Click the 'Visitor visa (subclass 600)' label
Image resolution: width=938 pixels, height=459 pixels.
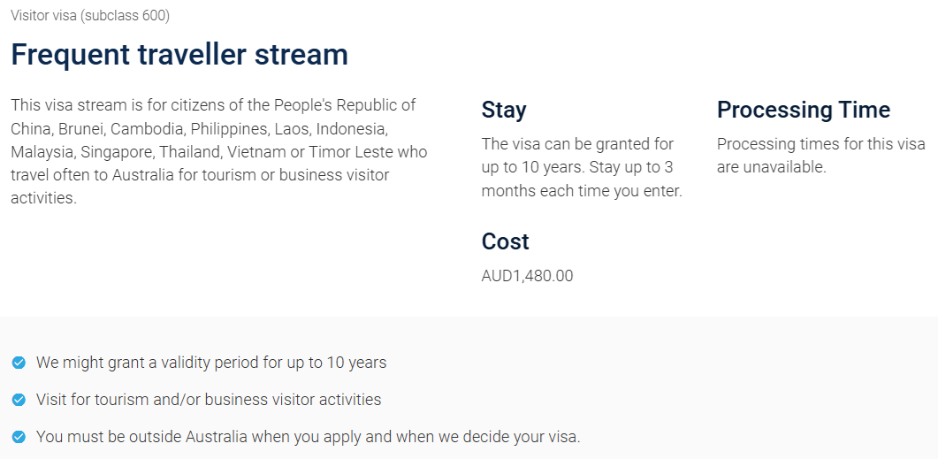(90, 16)
